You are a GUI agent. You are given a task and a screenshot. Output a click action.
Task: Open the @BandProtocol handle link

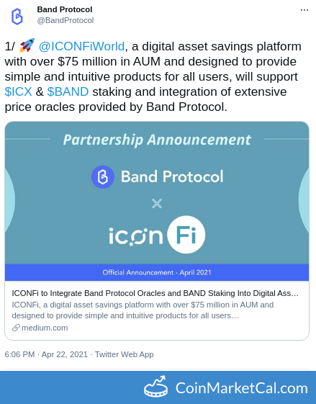66,20
